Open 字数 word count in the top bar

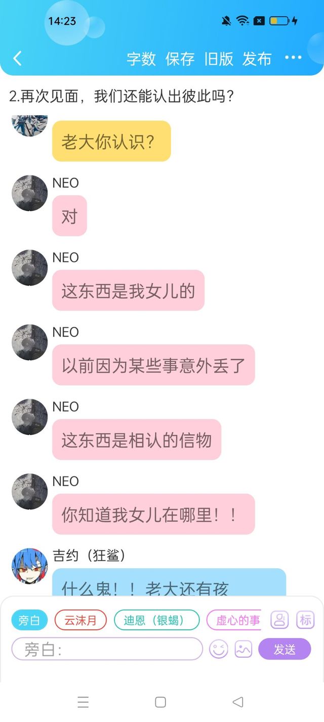[x=141, y=59]
